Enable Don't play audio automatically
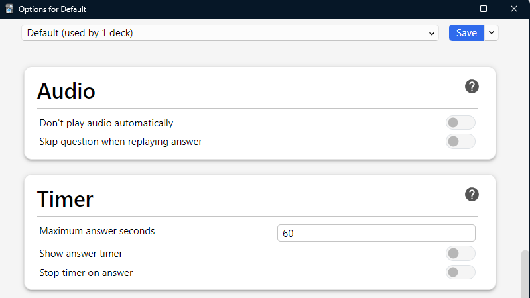The height and width of the screenshot is (298, 530). (x=460, y=123)
